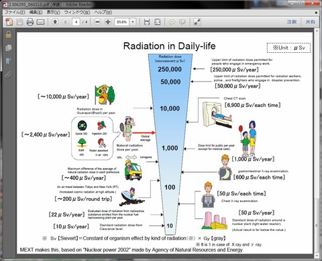Go to the previous page arrow
This screenshot has height=261, width=322.
click(x=55, y=21)
